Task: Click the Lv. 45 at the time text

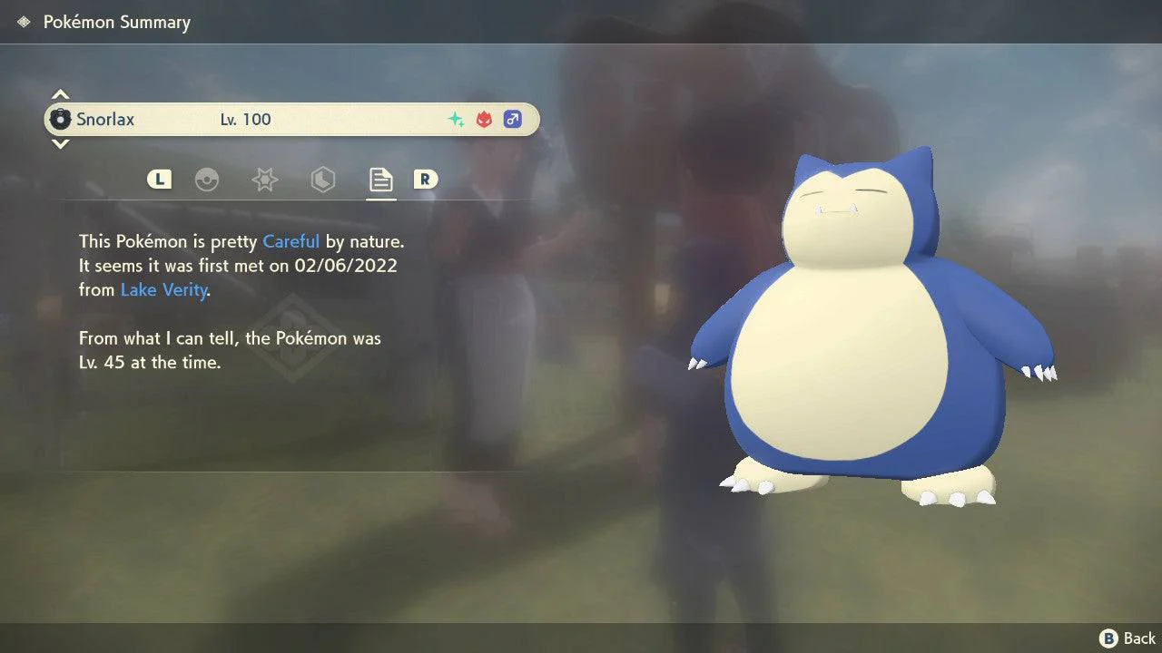Action: (150, 363)
